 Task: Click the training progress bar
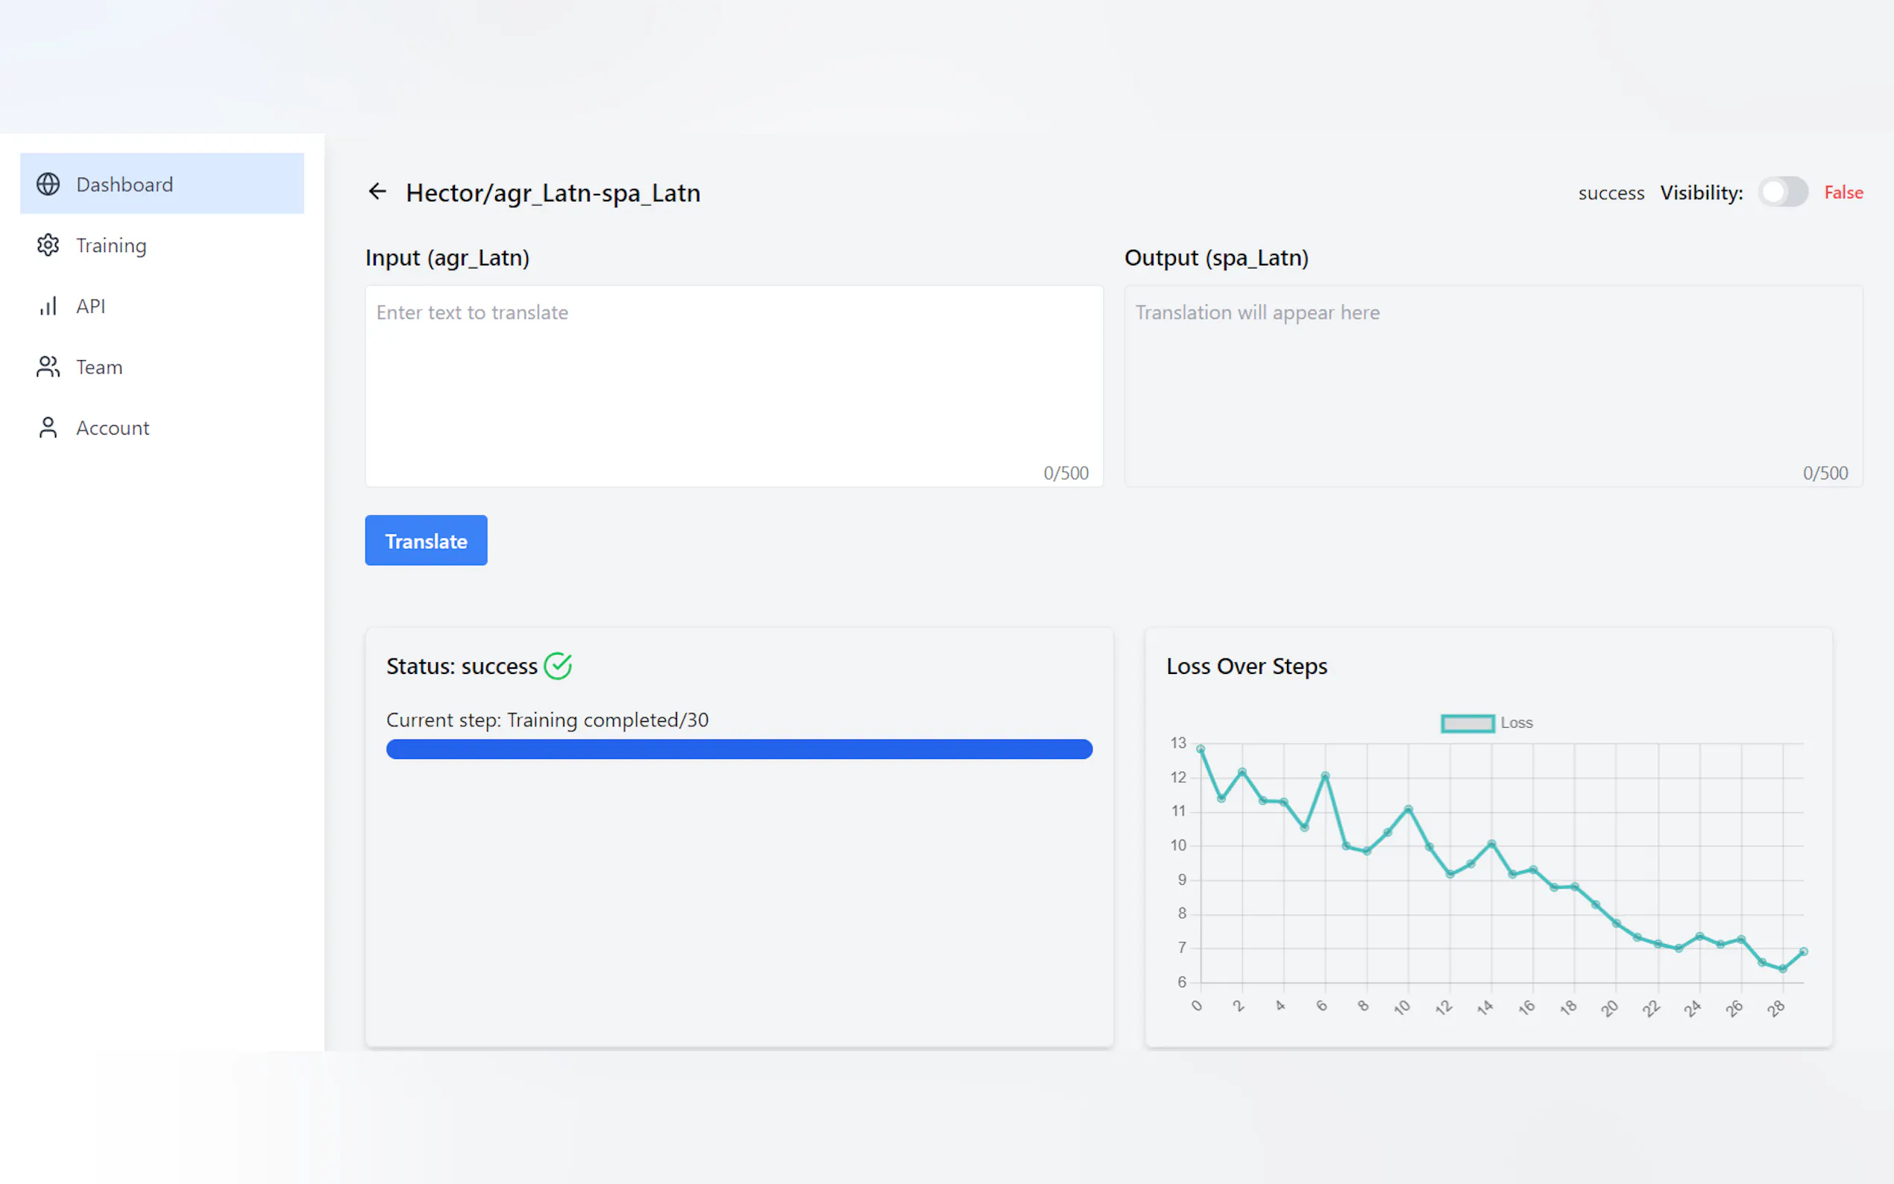pyautogui.click(x=739, y=749)
